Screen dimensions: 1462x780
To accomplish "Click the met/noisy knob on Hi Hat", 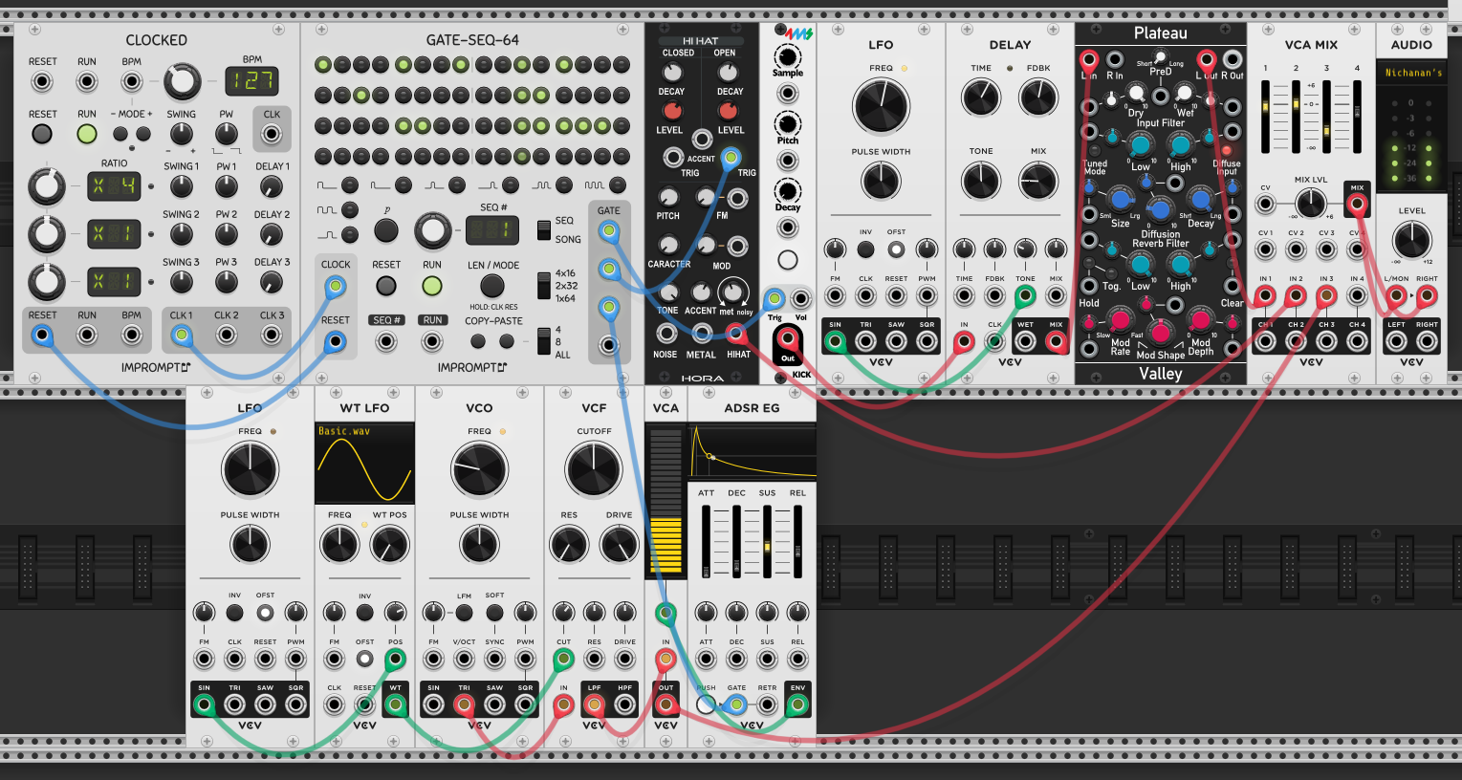I will pyautogui.click(x=733, y=292).
